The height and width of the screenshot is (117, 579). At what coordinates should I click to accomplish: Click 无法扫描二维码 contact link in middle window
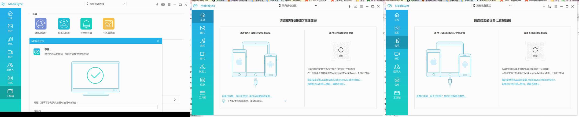[x=327, y=84]
